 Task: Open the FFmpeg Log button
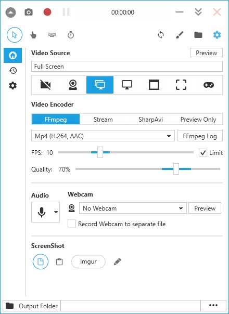[200, 136]
